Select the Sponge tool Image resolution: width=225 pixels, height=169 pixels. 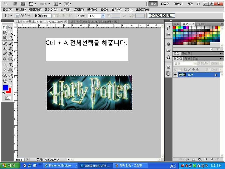(x=10, y=59)
